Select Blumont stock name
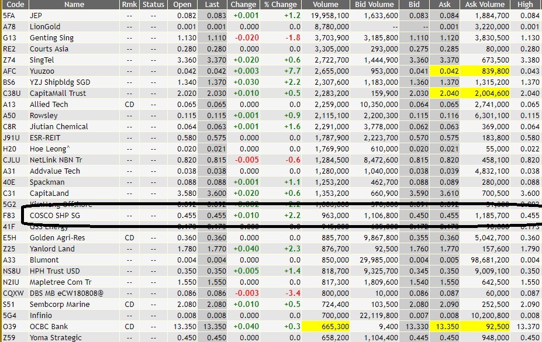Screen dimensions: 542x342 pyautogui.click(x=44, y=260)
